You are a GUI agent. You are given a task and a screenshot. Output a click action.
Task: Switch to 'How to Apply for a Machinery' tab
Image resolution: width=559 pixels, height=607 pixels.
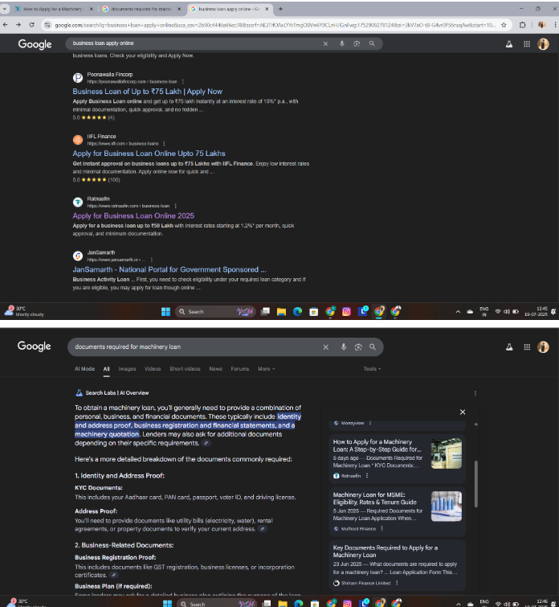pos(53,9)
